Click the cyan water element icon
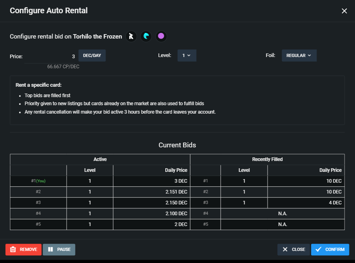 click(146, 36)
